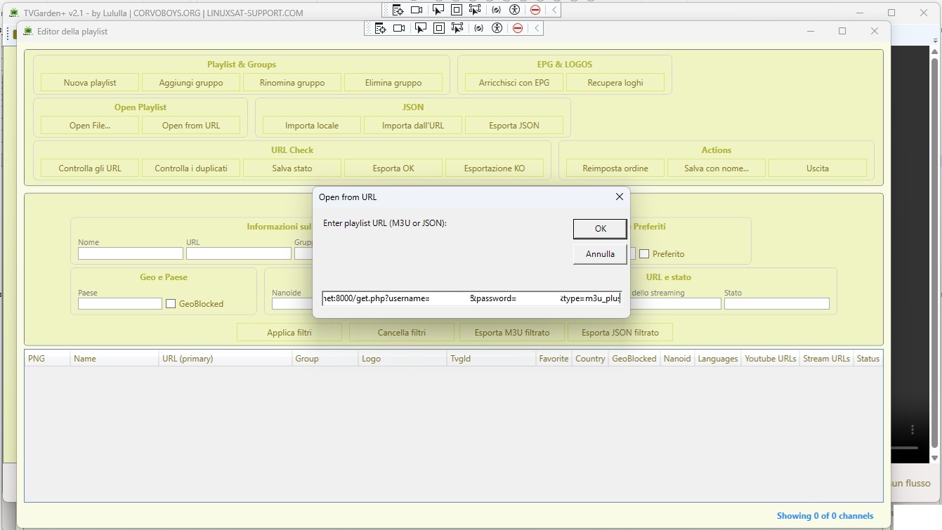Click Esporta OK button
Viewport: 942px width, 530px height.
tap(393, 168)
